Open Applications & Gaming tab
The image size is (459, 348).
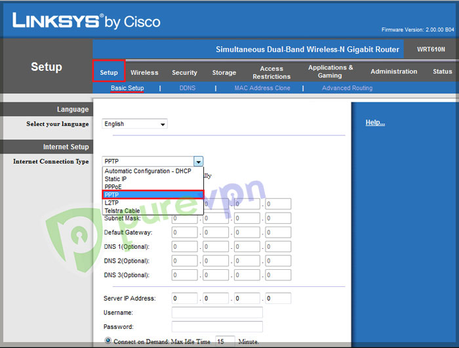point(330,72)
